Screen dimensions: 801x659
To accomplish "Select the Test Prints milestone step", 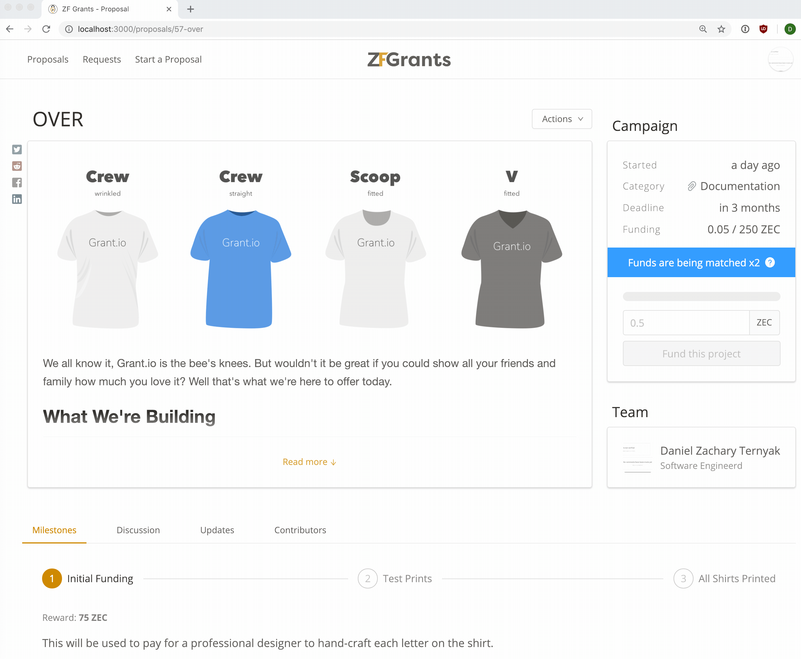I will [x=395, y=578].
